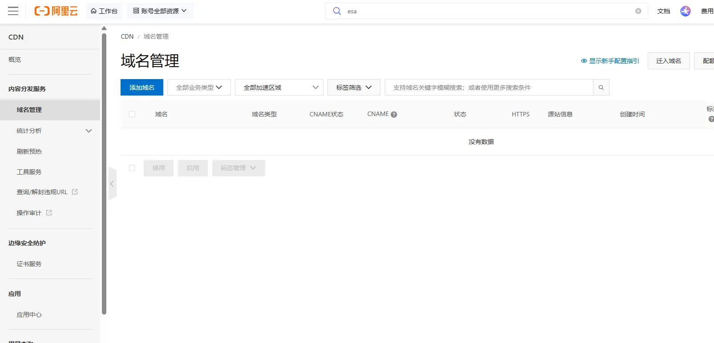Click the 源站信息 column header
The width and height of the screenshot is (714, 343).
[x=560, y=114]
